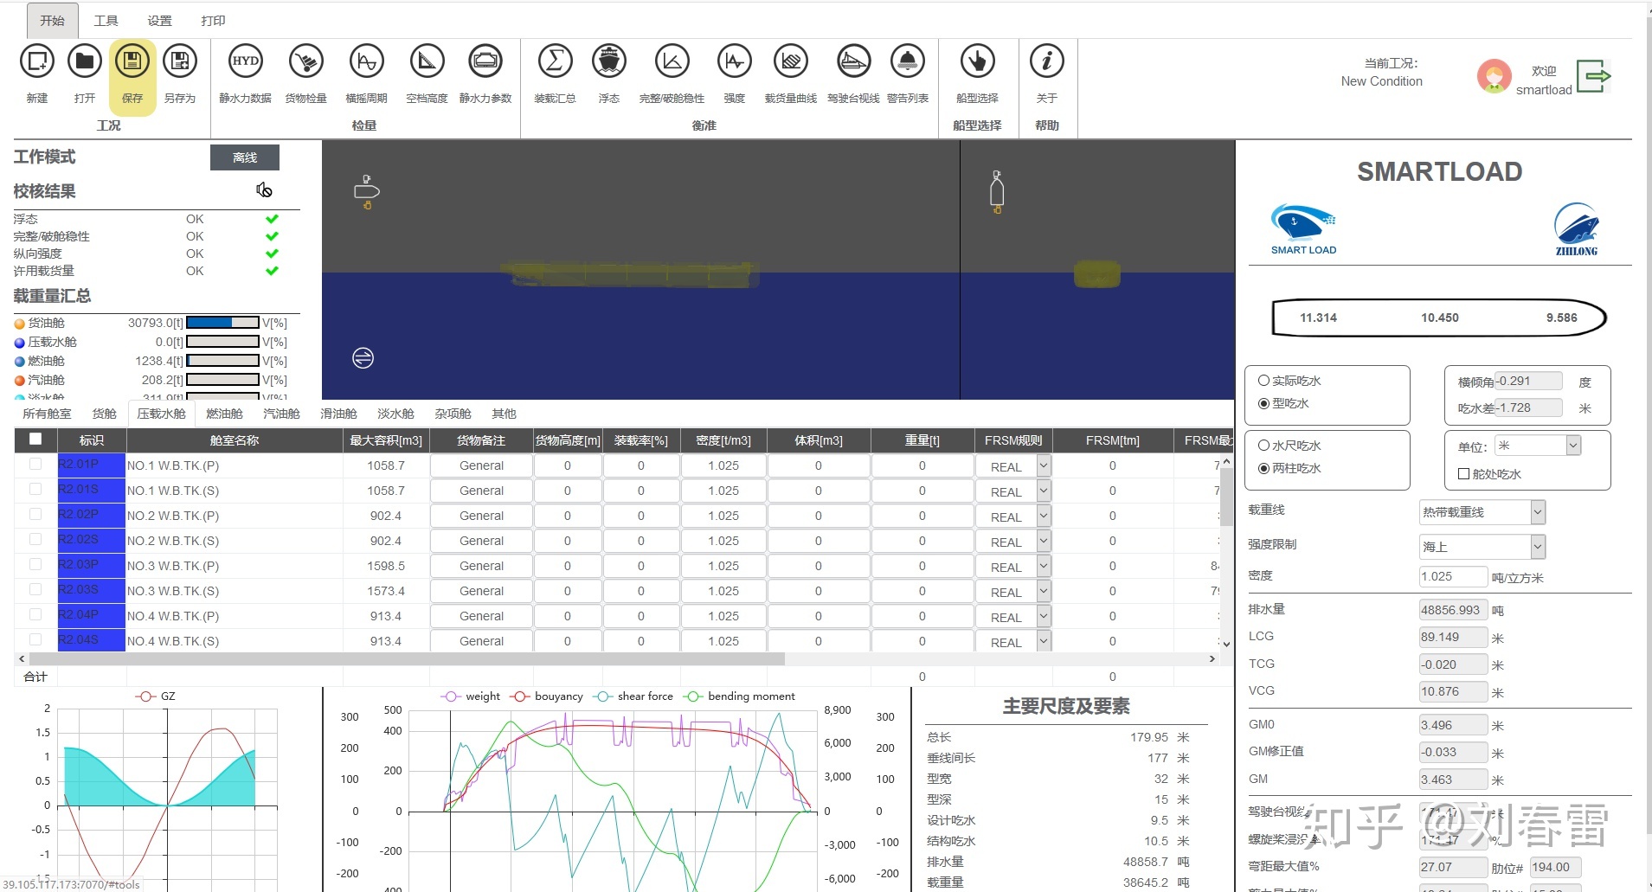Image resolution: width=1652 pixels, height=892 pixels.
Task: Click the 离线 work mode button
Action: pos(245,157)
